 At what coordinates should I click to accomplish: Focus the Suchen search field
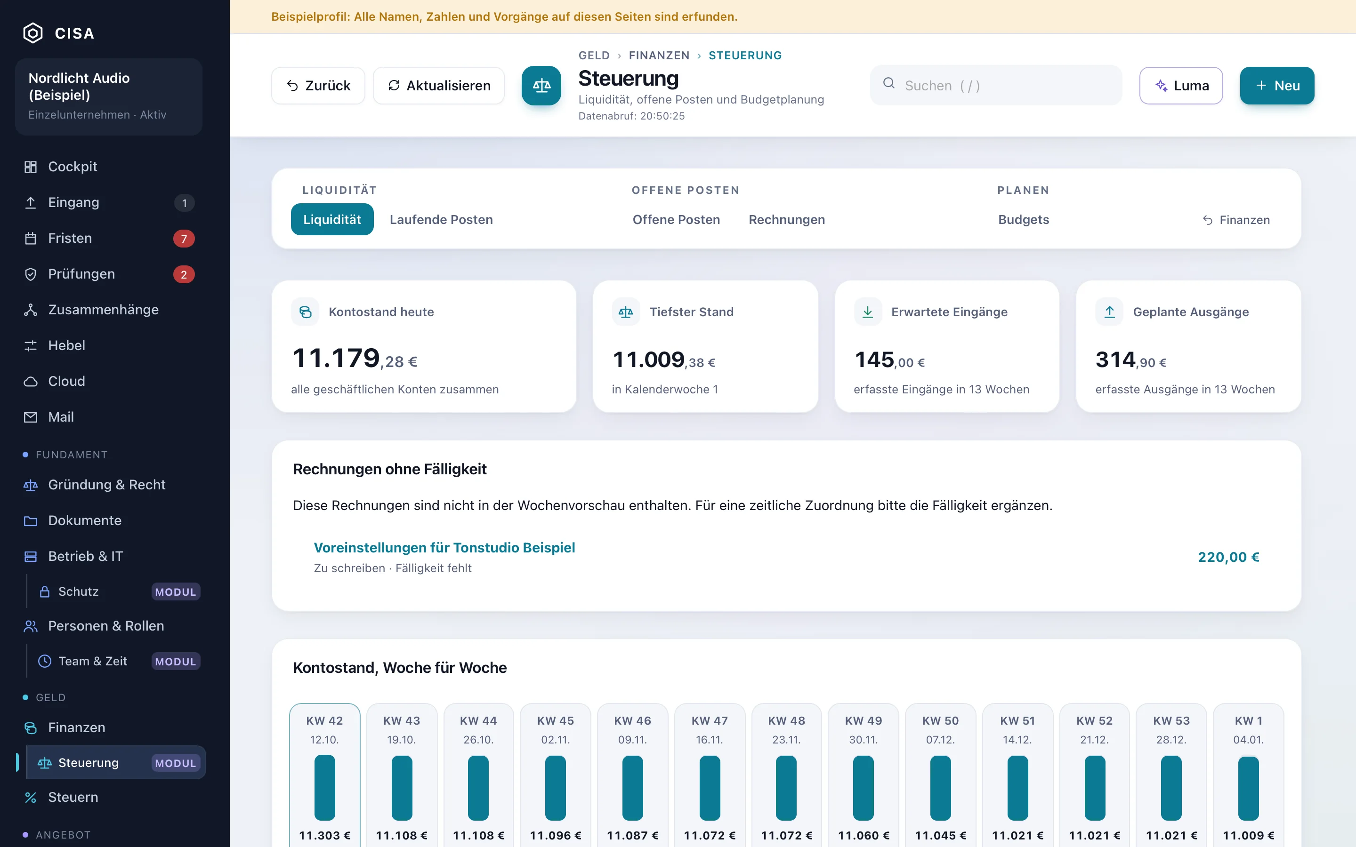996,85
